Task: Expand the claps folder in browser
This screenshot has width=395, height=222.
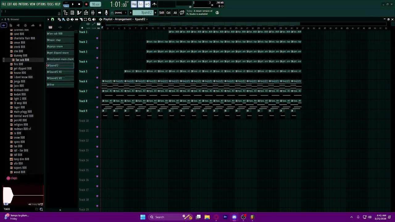Action: coord(12,178)
